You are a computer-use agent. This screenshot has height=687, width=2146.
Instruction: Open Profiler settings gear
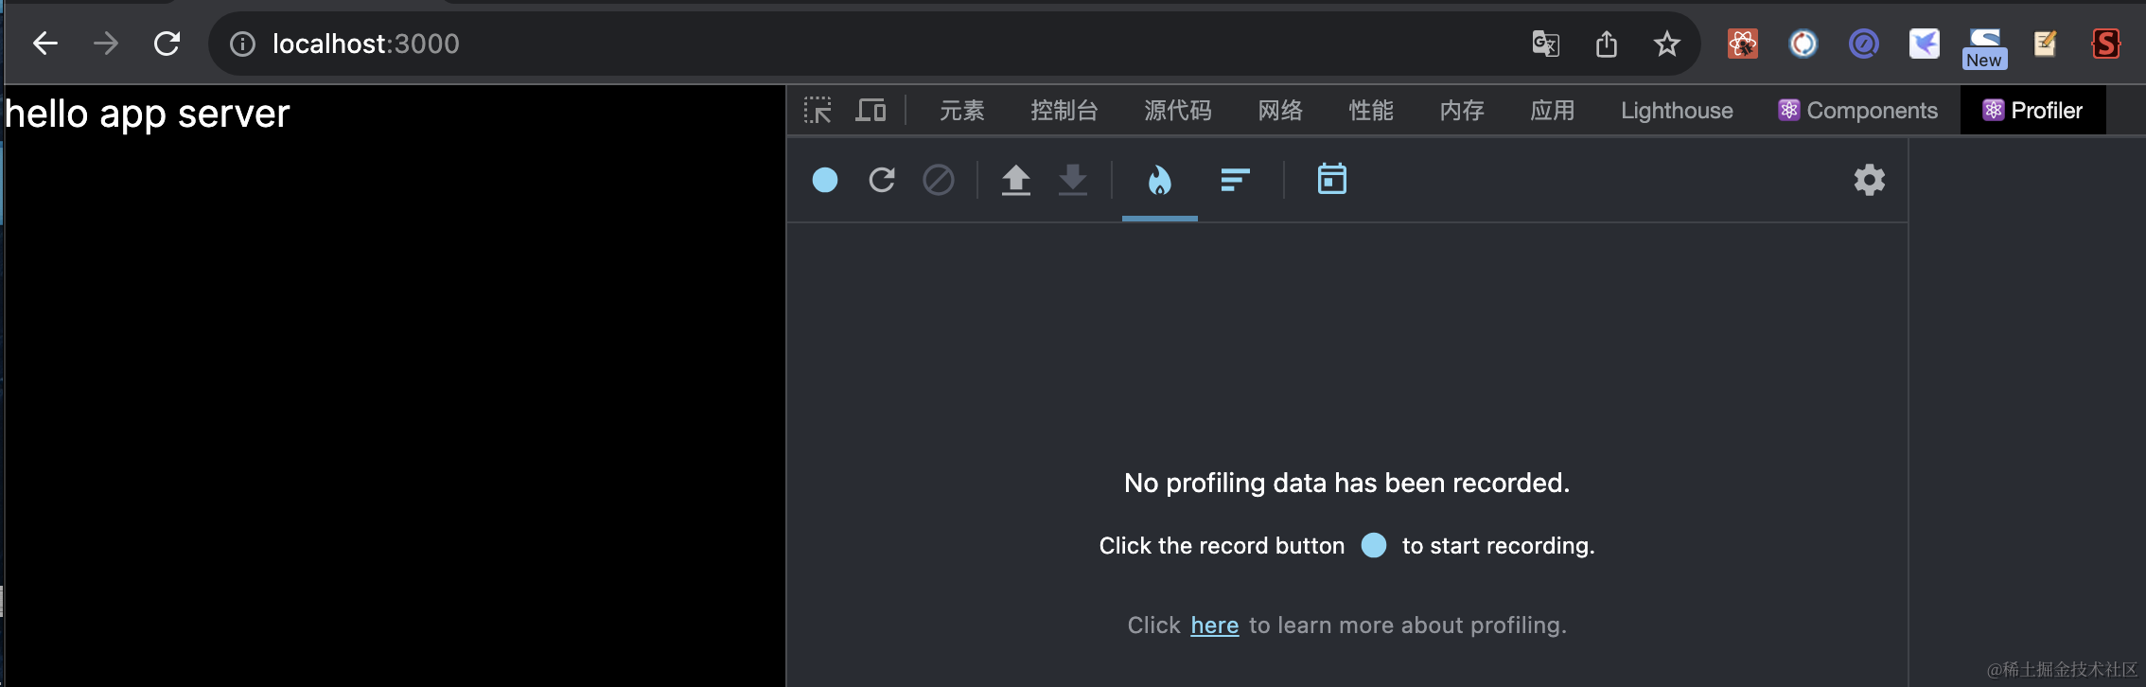1870,180
